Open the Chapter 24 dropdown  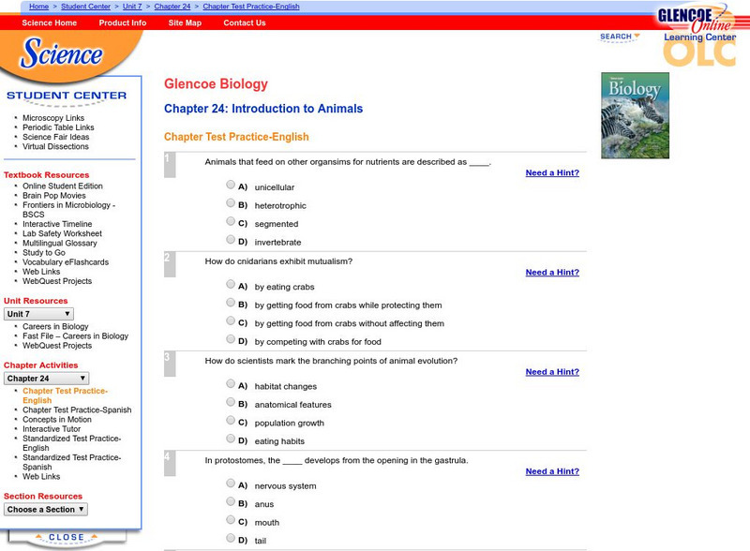[45, 377]
